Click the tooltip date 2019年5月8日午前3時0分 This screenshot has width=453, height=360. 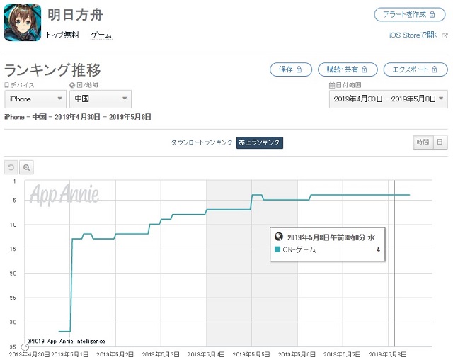point(327,237)
